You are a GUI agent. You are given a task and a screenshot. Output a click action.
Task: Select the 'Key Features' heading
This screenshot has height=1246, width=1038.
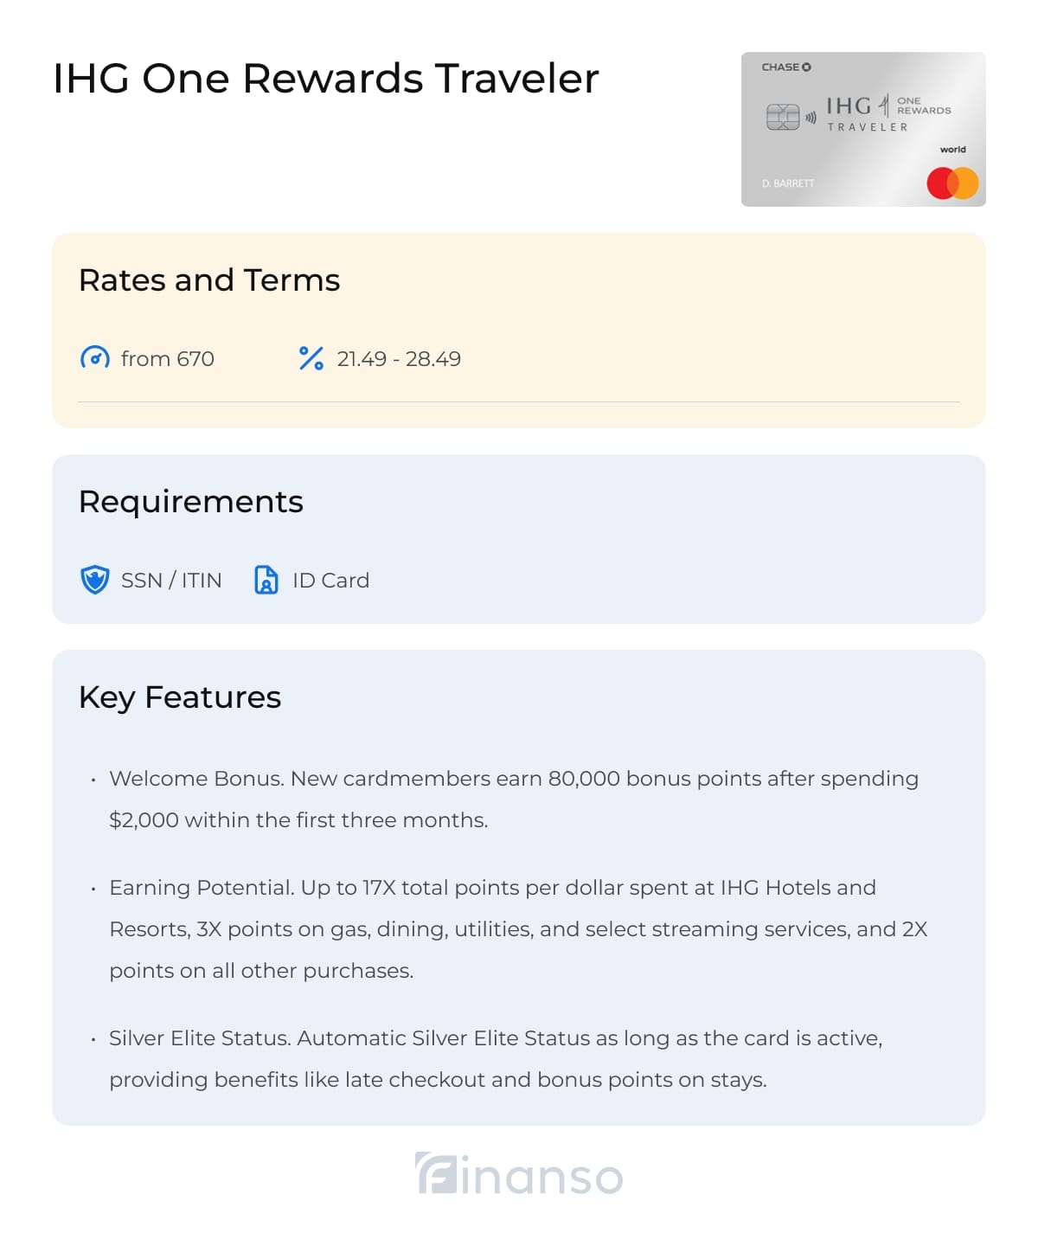180,697
